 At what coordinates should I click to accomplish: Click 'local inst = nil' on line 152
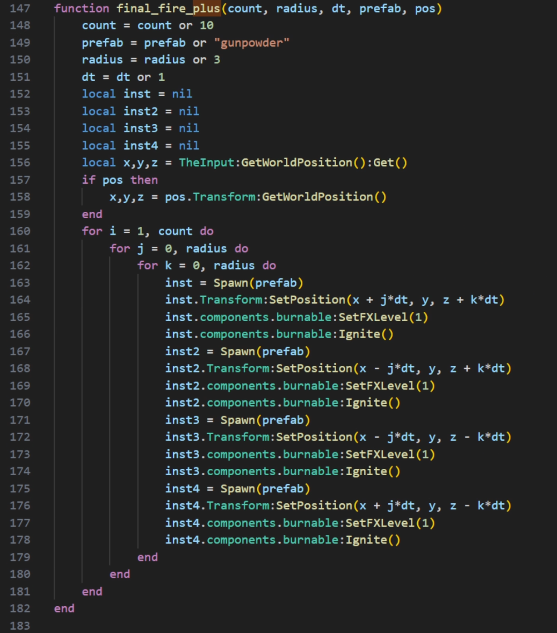click(137, 94)
